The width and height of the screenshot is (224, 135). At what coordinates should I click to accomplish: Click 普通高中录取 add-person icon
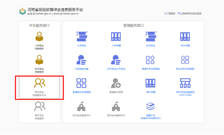(116, 83)
